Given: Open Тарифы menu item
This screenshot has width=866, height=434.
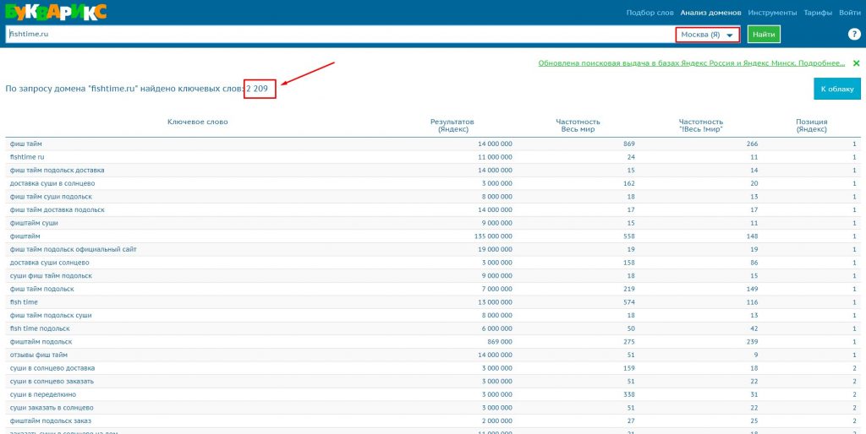Looking at the screenshot, I should click(x=818, y=12).
